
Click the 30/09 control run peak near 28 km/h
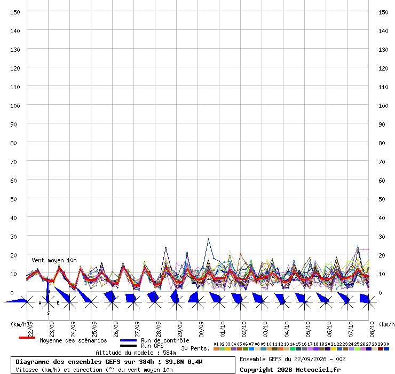click(x=208, y=239)
